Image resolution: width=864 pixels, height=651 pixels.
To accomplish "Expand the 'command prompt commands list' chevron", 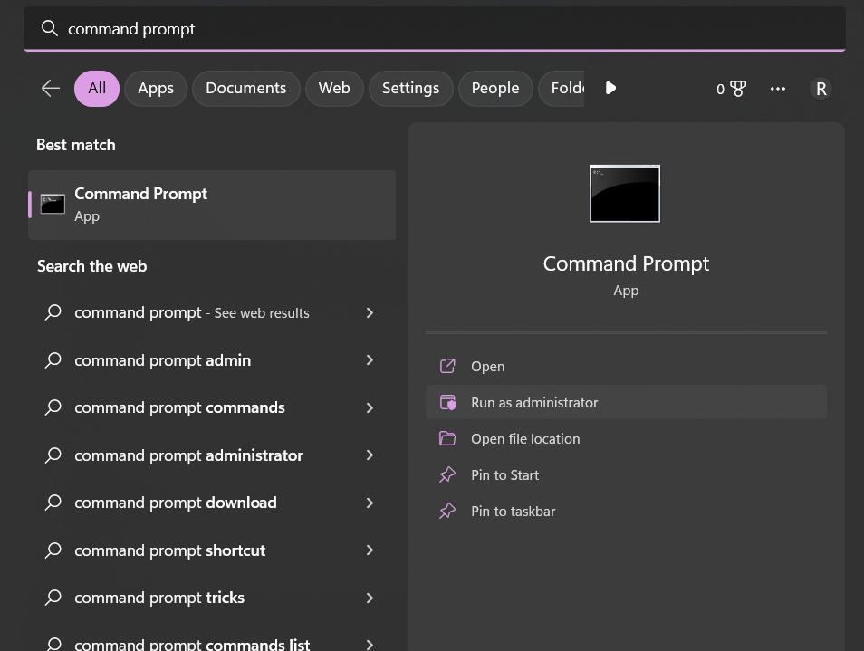I will pyautogui.click(x=370, y=645).
